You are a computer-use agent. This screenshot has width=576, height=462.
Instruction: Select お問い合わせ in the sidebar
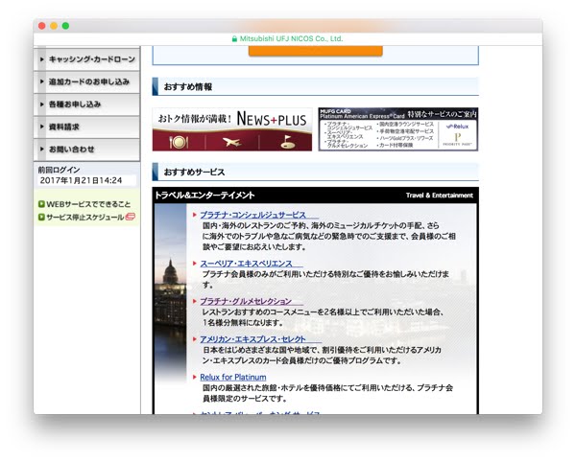click(86, 150)
